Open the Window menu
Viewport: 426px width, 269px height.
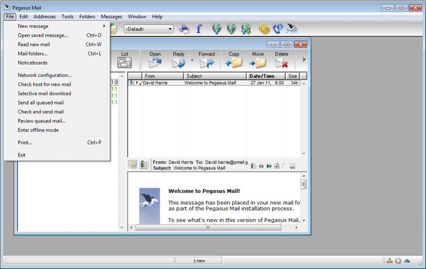(x=137, y=17)
